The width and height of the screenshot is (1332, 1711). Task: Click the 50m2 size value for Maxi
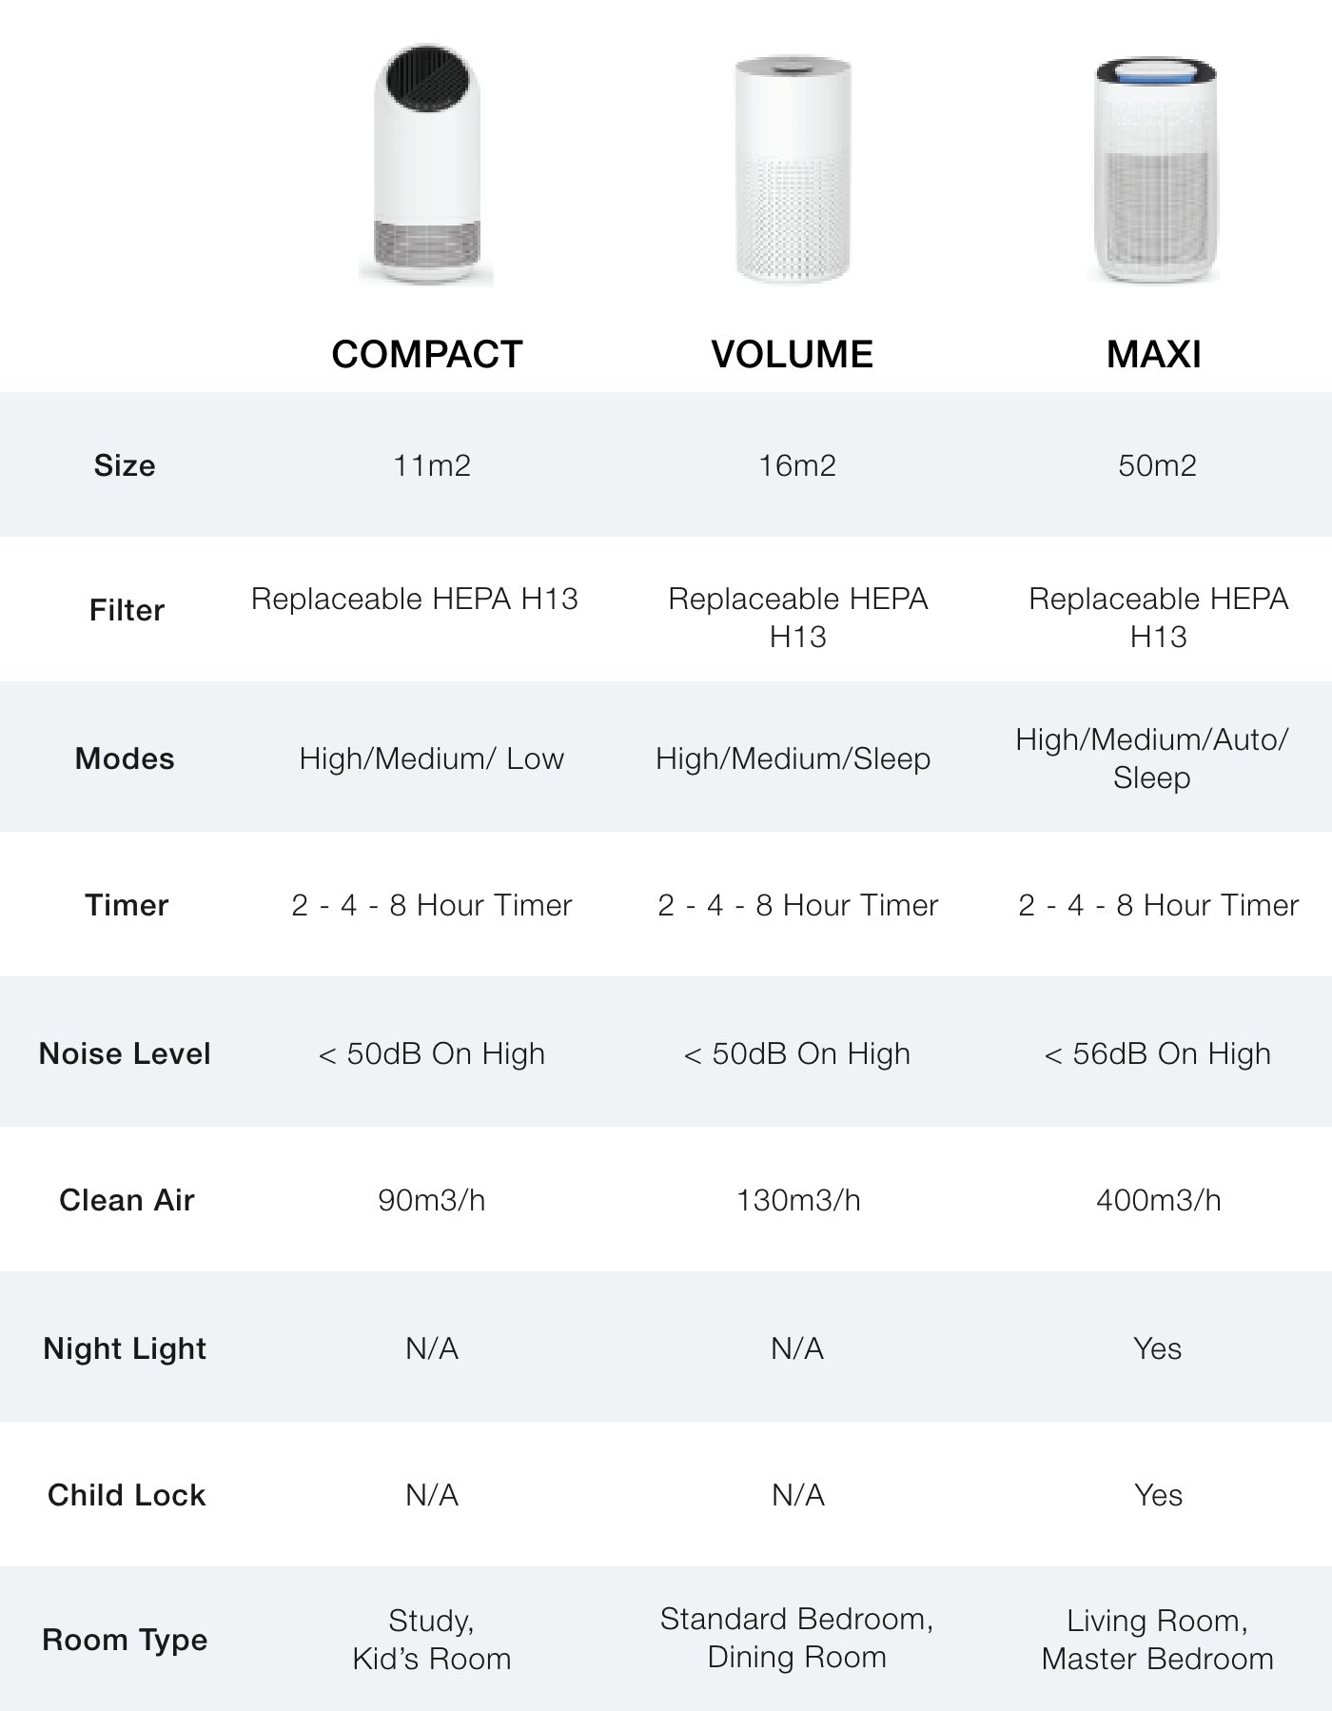coord(1157,465)
